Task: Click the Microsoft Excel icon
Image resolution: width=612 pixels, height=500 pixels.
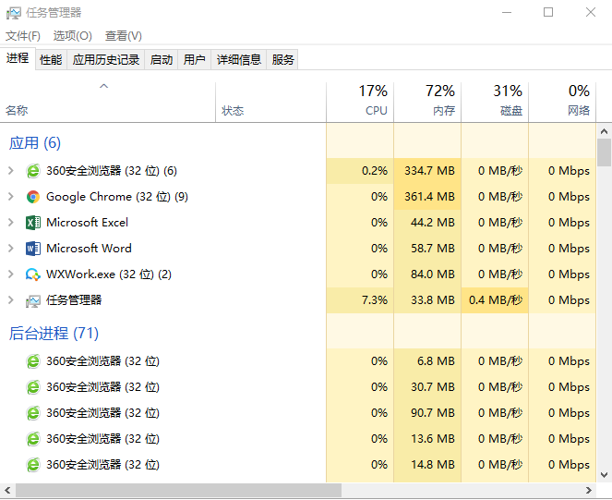Action: coord(33,223)
